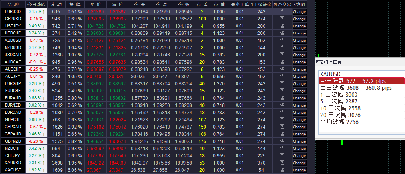Minimize the 波幅统计信息 window
Image resolution: width=405 pixels, height=174 pixels.
pyautogui.click(x=399, y=62)
